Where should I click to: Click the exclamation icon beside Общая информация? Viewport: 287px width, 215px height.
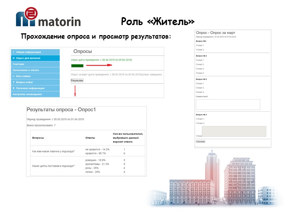click(14, 52)
